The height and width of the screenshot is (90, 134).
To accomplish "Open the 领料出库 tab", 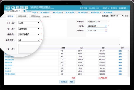I will tap(46, 12).
